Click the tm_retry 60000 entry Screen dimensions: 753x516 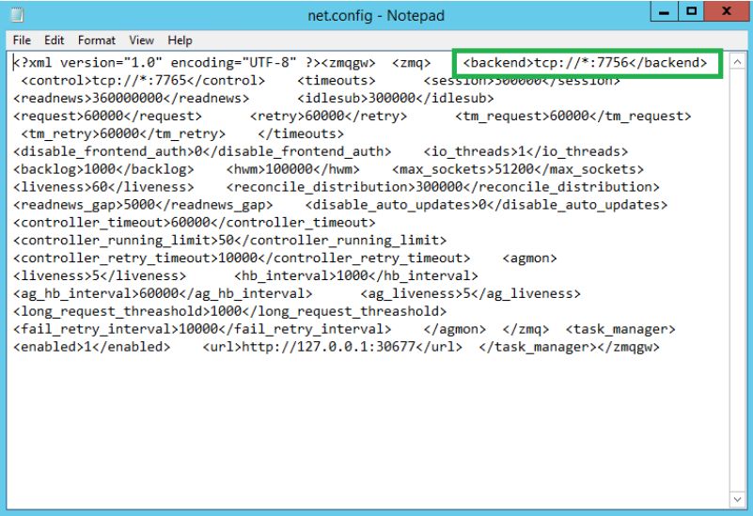point(123,133)
